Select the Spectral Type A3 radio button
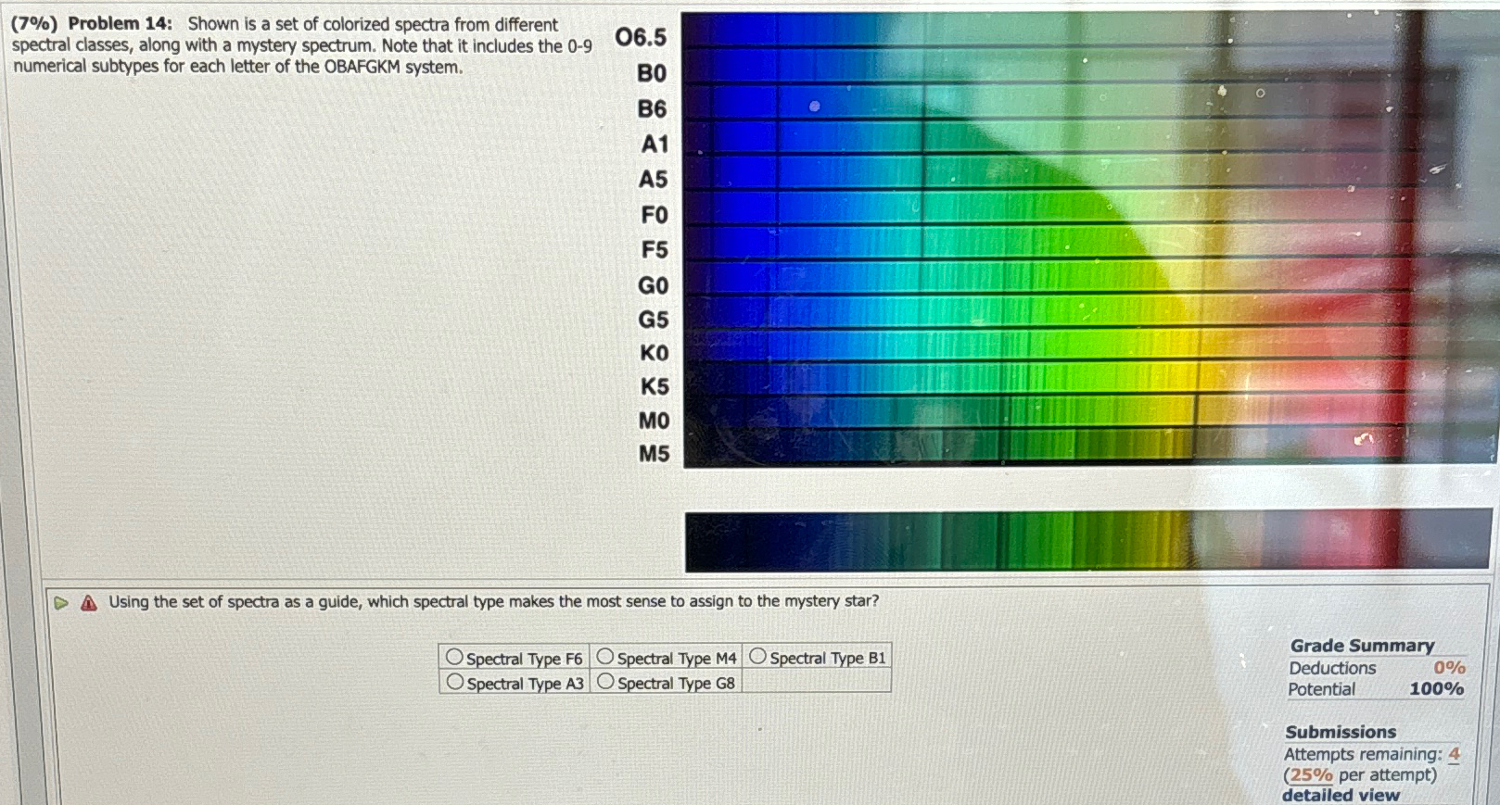The image size is (1500, 805). click(x=454, y=682)
